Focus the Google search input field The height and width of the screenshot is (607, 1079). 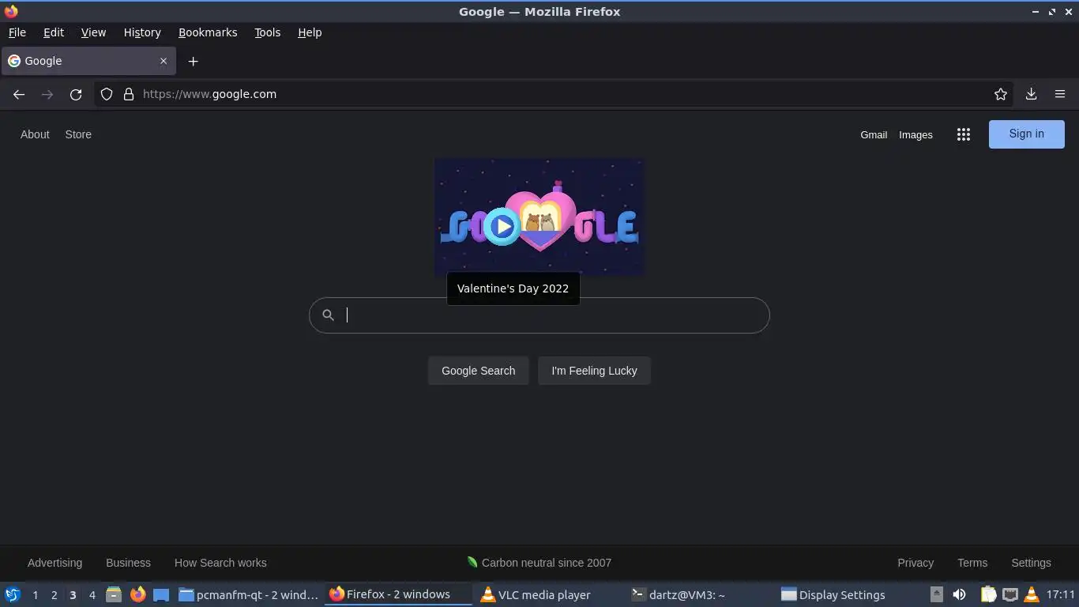point(539,315)
